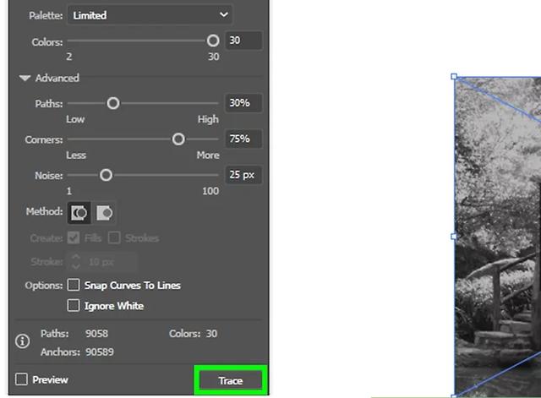The width and height of the screenshot is (541, 398).
Task: Select the Overlapping method icon
Action: [x=104, y=212]
